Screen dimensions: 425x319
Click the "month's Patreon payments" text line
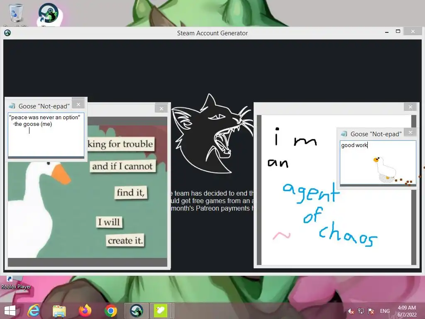[x=212, y=209]
